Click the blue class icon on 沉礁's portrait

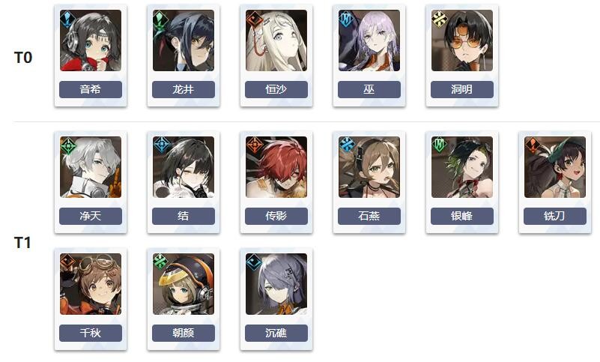pos(253,262)
